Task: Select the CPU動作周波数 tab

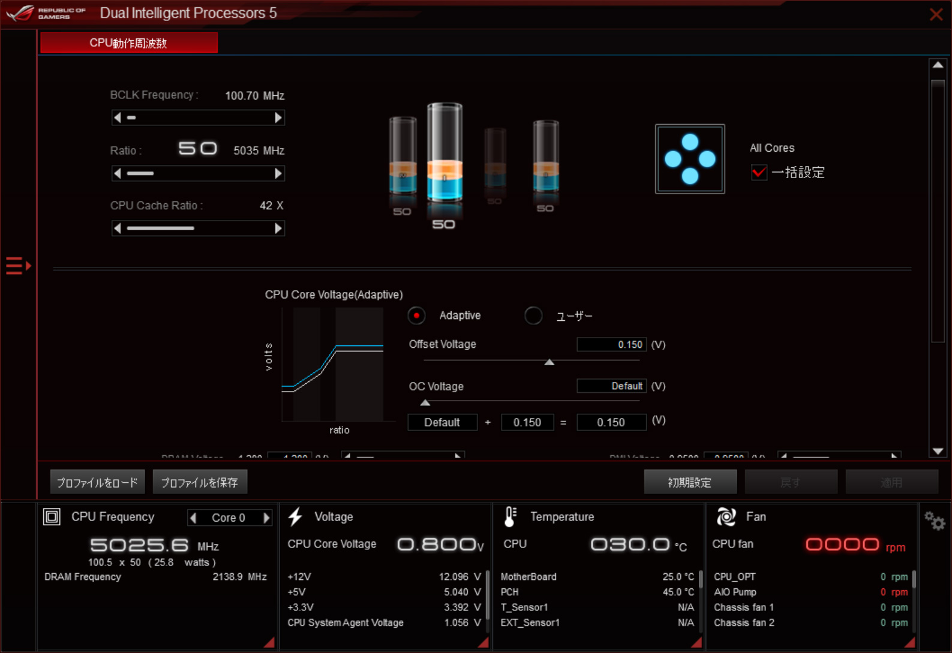Action: (129, 43)
